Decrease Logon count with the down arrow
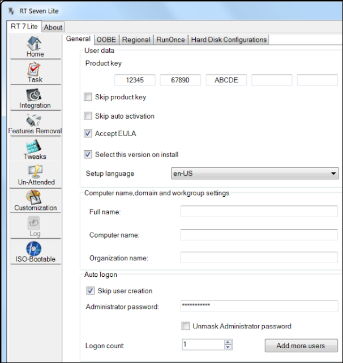Screen dimensions: 343x363 [x=228, y=347]
